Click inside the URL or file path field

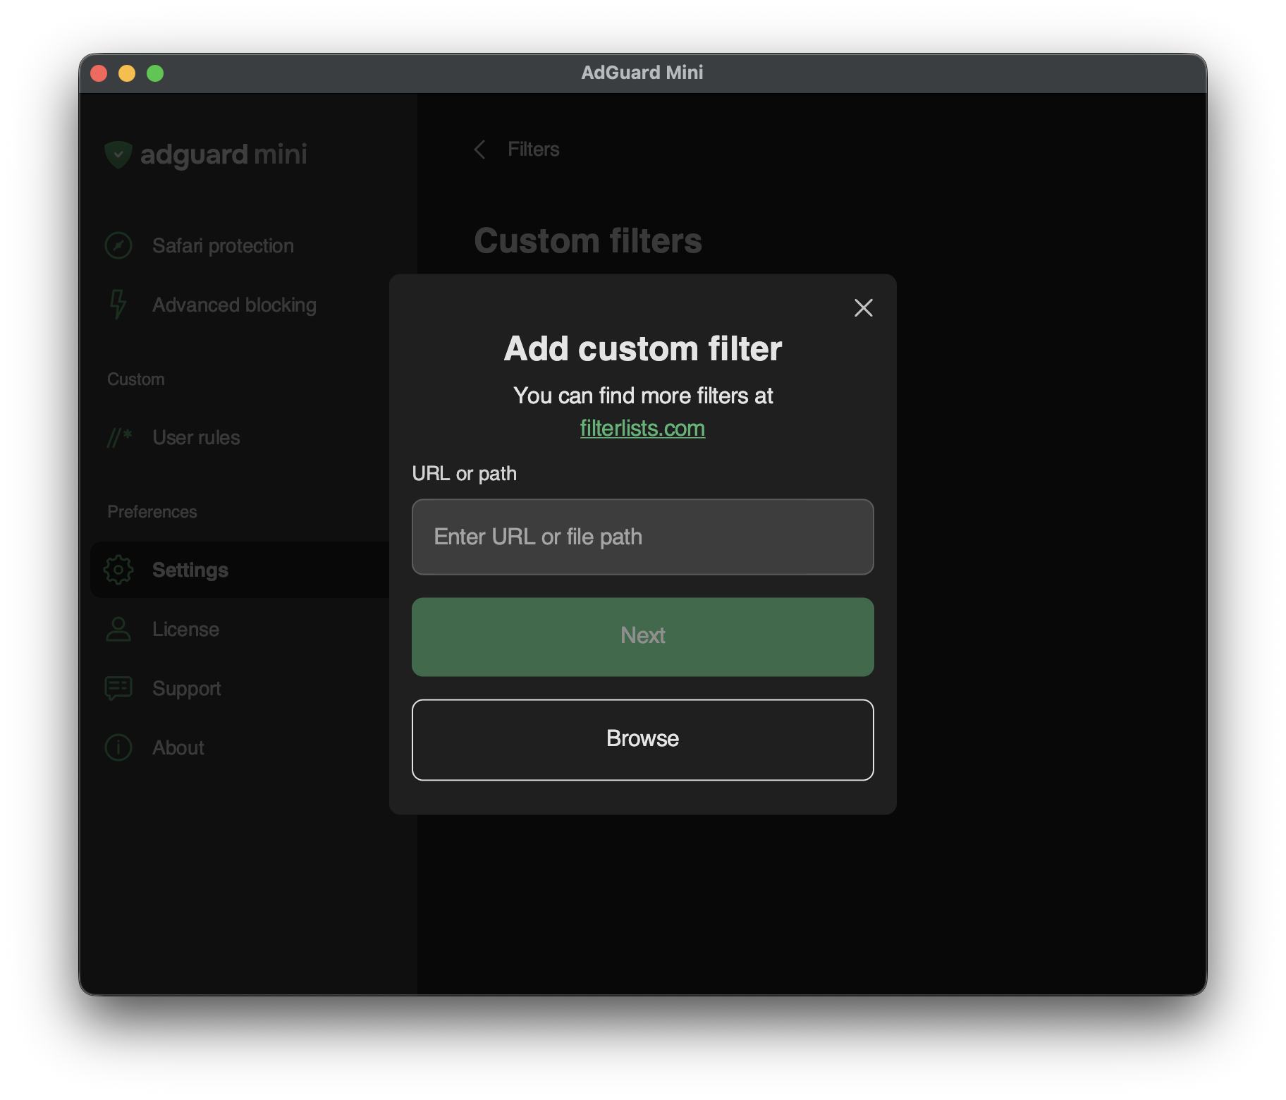pos(642,537)
